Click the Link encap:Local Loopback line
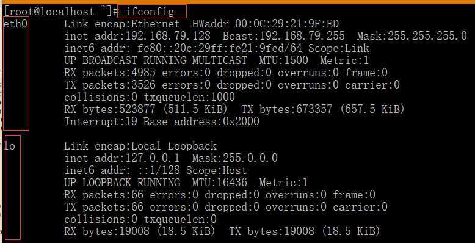This screenshot has width=475, height=243. point(140,146)
